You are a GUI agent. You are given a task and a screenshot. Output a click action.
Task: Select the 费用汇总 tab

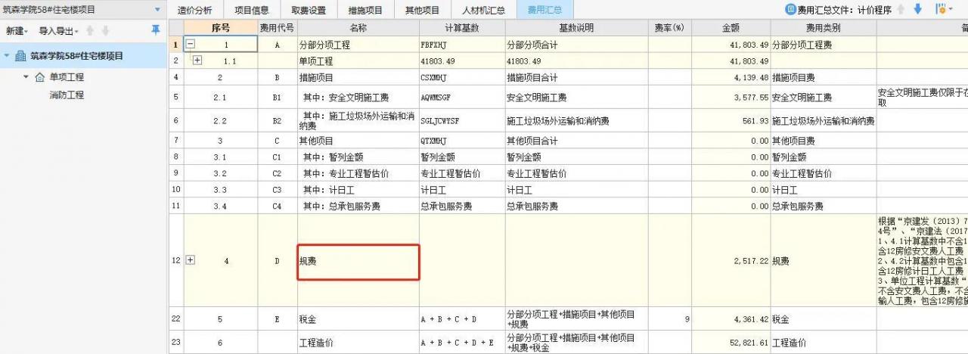tap(544, 10)
